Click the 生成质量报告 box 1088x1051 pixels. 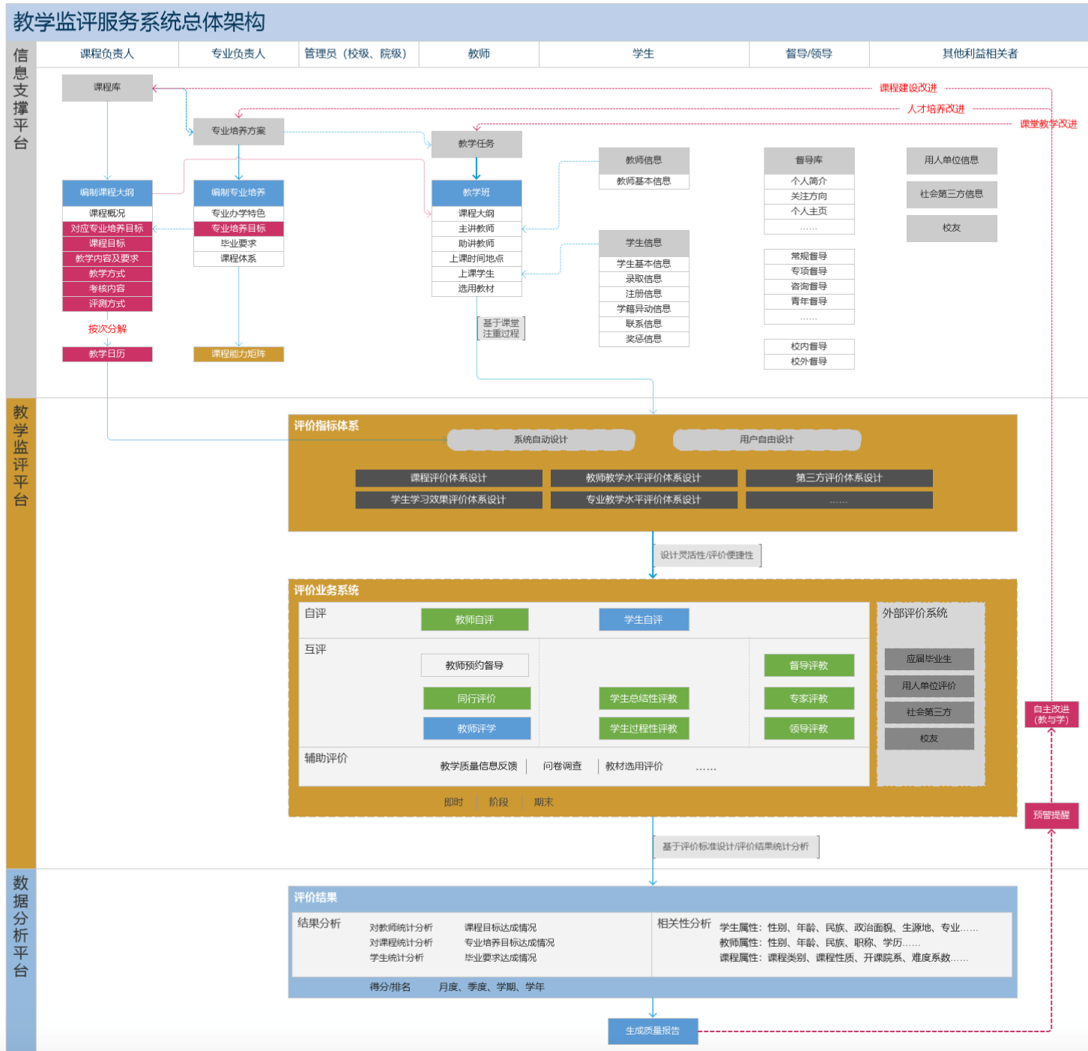pyautogui.click(x=652, y=1031)
